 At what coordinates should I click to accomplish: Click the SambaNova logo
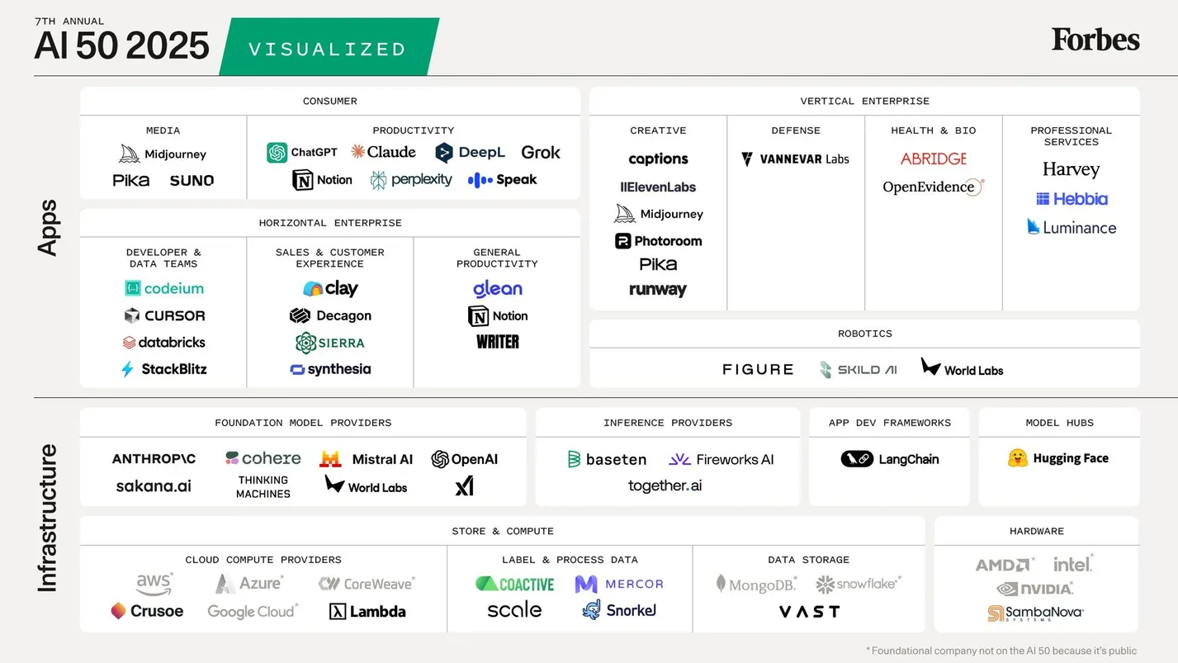[x=1035, y=613]
